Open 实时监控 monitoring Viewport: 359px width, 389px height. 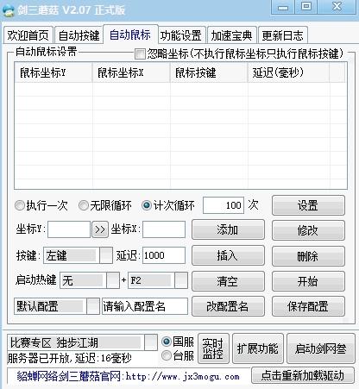tap(213, 348)
